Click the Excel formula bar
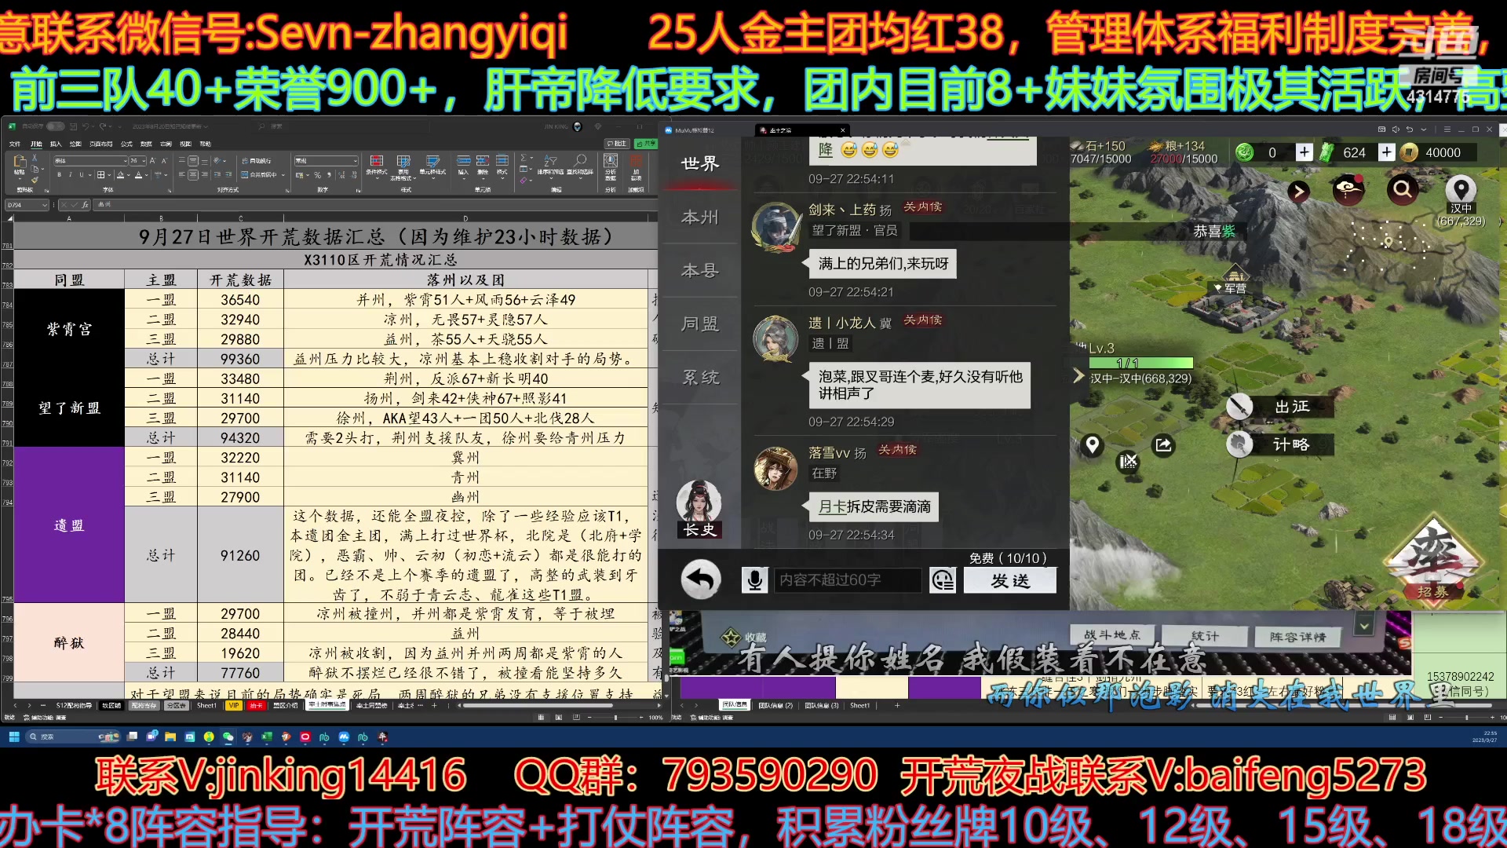Screen dimensions: 1507x848 (375, 205)
